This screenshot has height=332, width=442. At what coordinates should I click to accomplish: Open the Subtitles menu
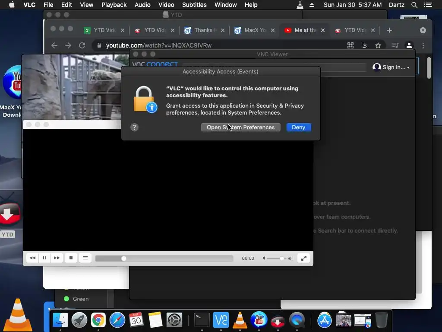194,5
